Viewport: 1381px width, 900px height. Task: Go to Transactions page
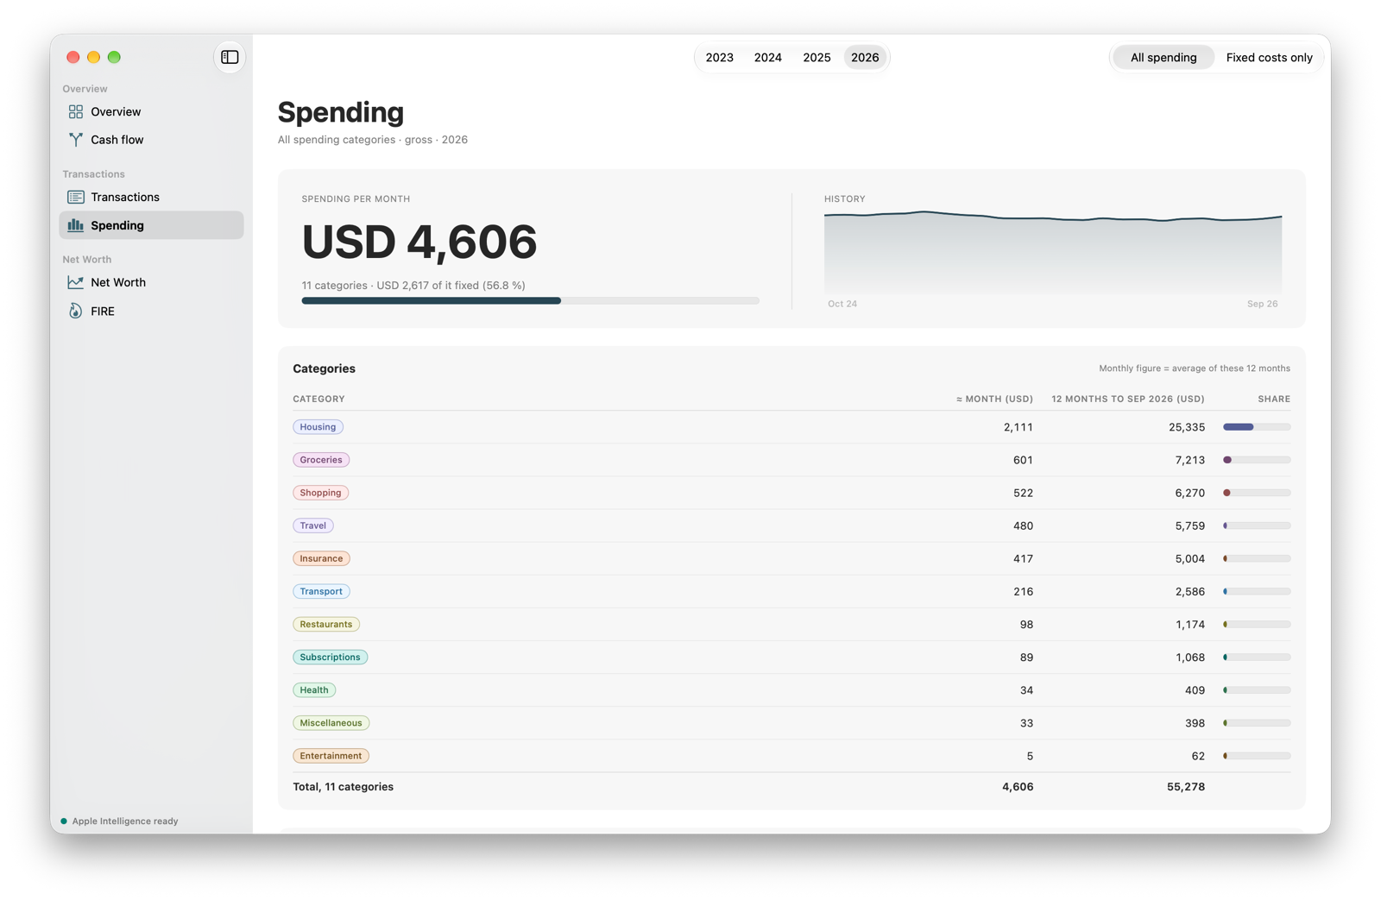coord(151,197)
